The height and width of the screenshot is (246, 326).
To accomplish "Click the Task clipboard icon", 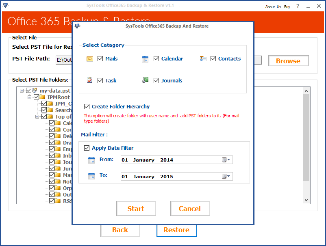I will (x=89, y=80).
